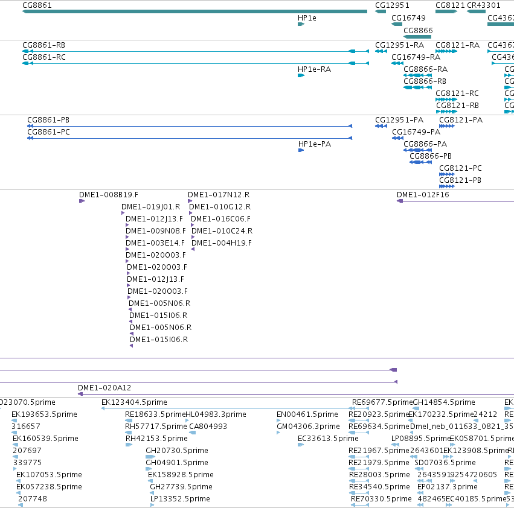Screen dimensions: 514x508
Task: Click the CG12951-PA protein label
Action: coord(399,120)
